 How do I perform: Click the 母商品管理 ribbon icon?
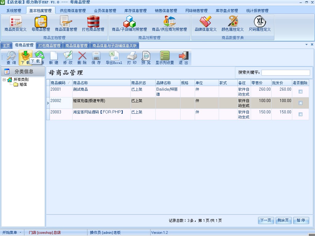[x=41, y=24]
